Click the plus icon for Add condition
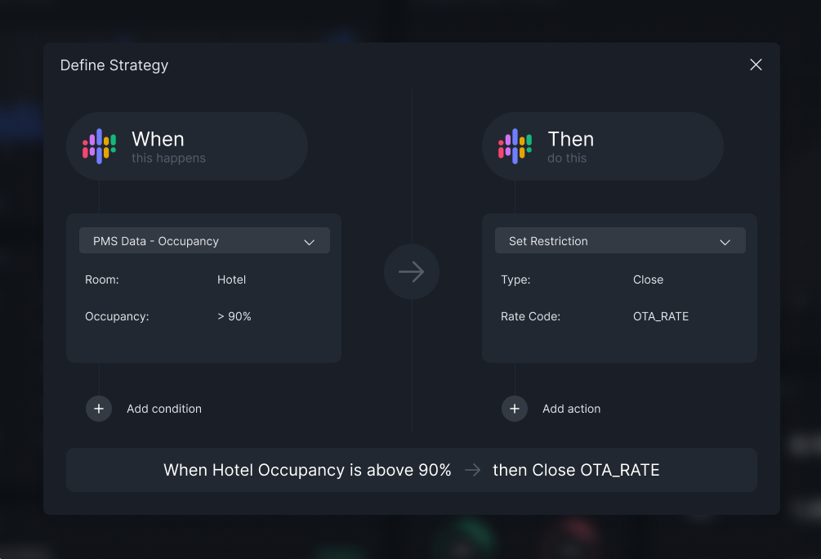Image resolution: width=821 pixels, height=559 pixels. pos(99,409)
